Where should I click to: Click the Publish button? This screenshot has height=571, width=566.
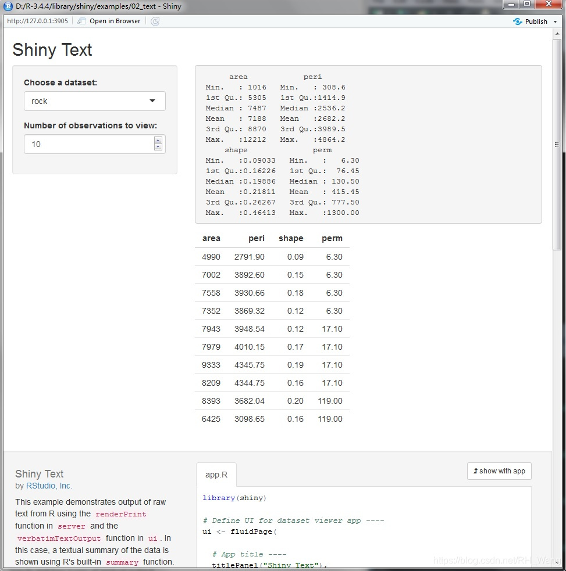[x=531, y=21]
